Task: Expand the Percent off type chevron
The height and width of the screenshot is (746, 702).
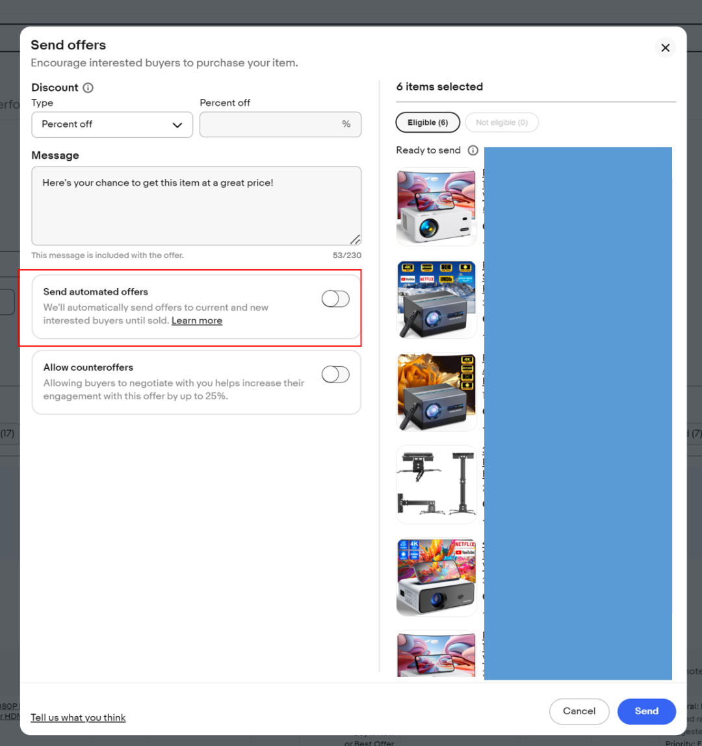Action: (177, 125)
